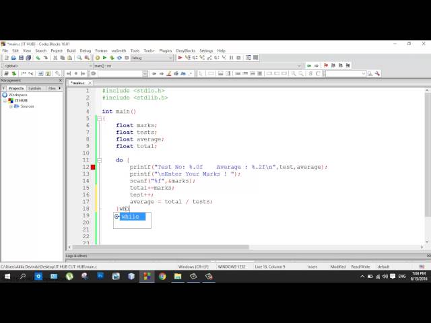Viewport: 431px width, 323px height.
Task: Click the zoom-in toolbar icon
Action: [x=294, y=73]
